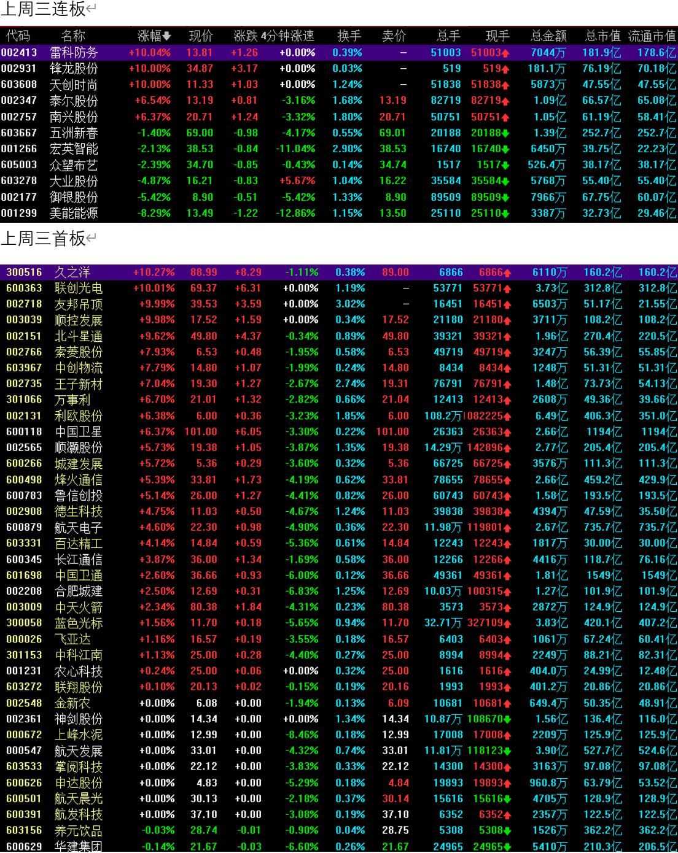Open stock 联创光电 by its name
678x853 pixels.
tap(78, 288)
